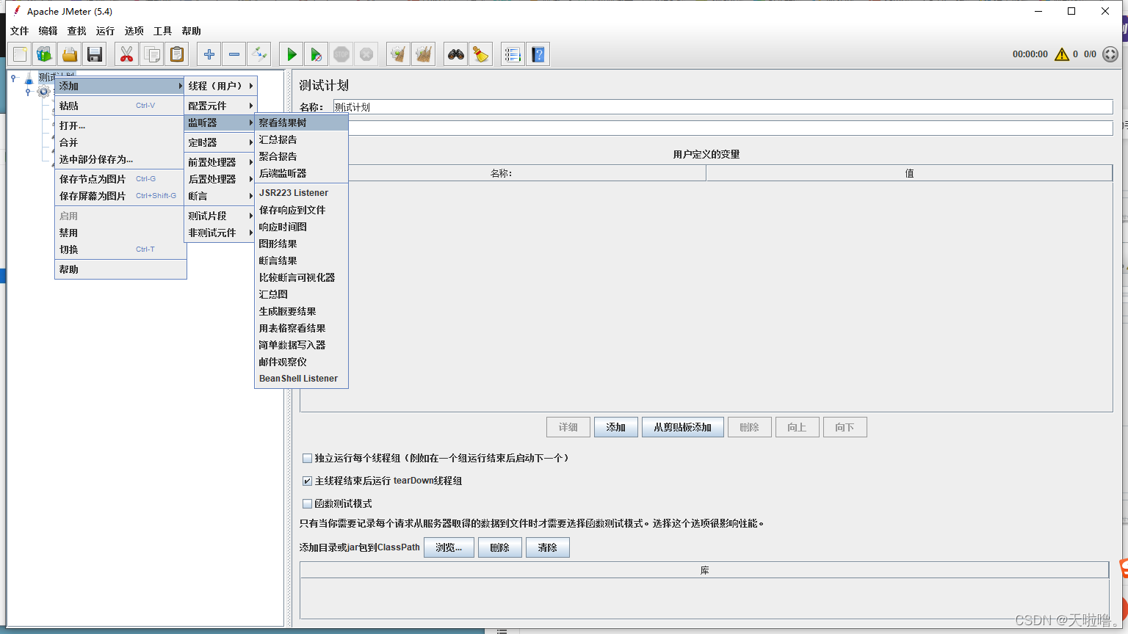This screenshot has width=1128, height=634.
Task: Click the Open file folder icon
Action: (x=70, y=54)
